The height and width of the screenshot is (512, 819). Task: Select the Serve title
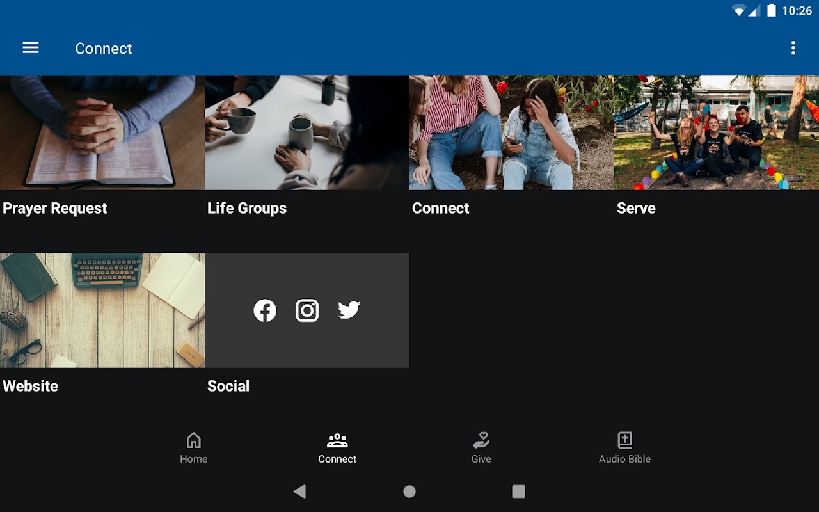click(x=636, y=209)
